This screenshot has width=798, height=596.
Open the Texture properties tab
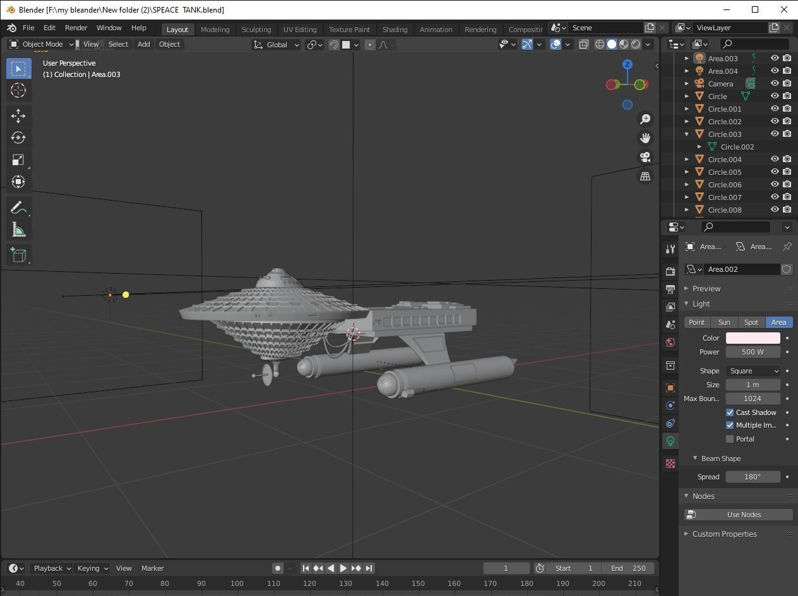click(x=670, y=464)
